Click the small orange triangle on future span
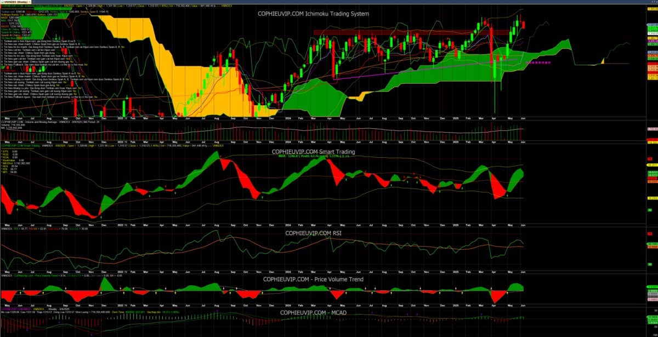This screenshot has width=658, height=337. (x=602, y=61)
